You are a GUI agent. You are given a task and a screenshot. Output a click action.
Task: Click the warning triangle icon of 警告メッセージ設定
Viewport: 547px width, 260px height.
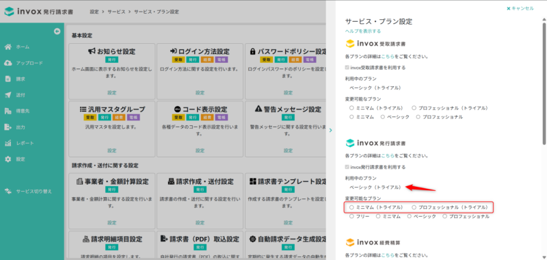pos(258,109)
